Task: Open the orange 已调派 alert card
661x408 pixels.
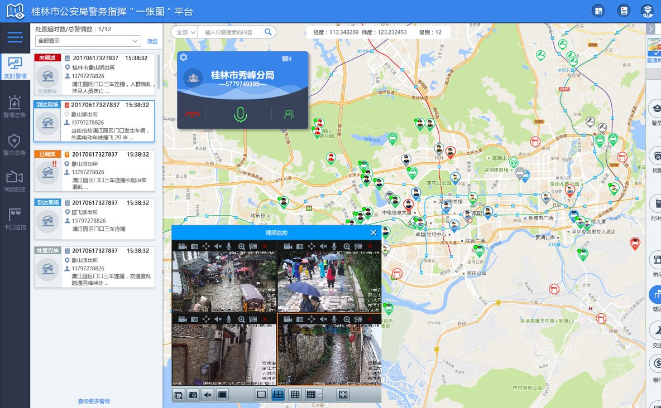Action: [94, 171]
